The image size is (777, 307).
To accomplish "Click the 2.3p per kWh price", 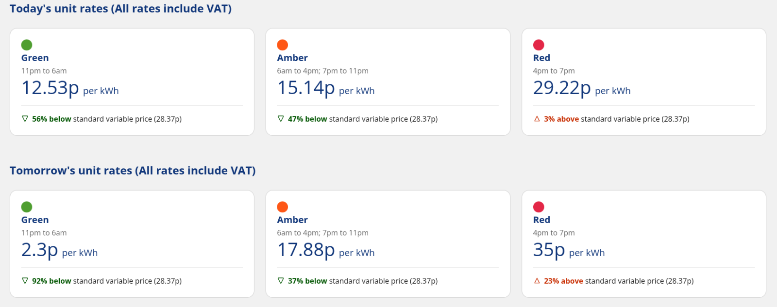I will click(x=40, y=250).
